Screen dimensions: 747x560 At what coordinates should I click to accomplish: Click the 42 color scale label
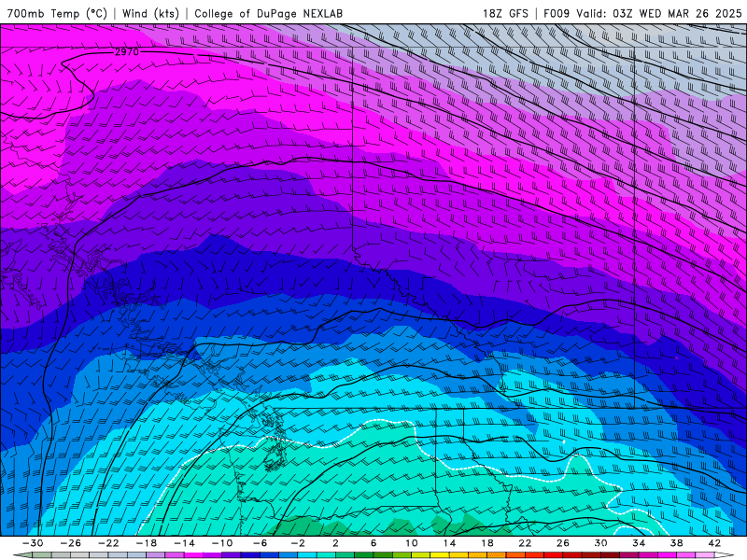(714, 543)
